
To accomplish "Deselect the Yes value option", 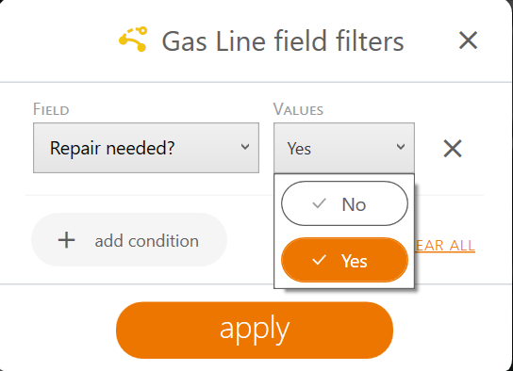I will click(x=344, y=260).
